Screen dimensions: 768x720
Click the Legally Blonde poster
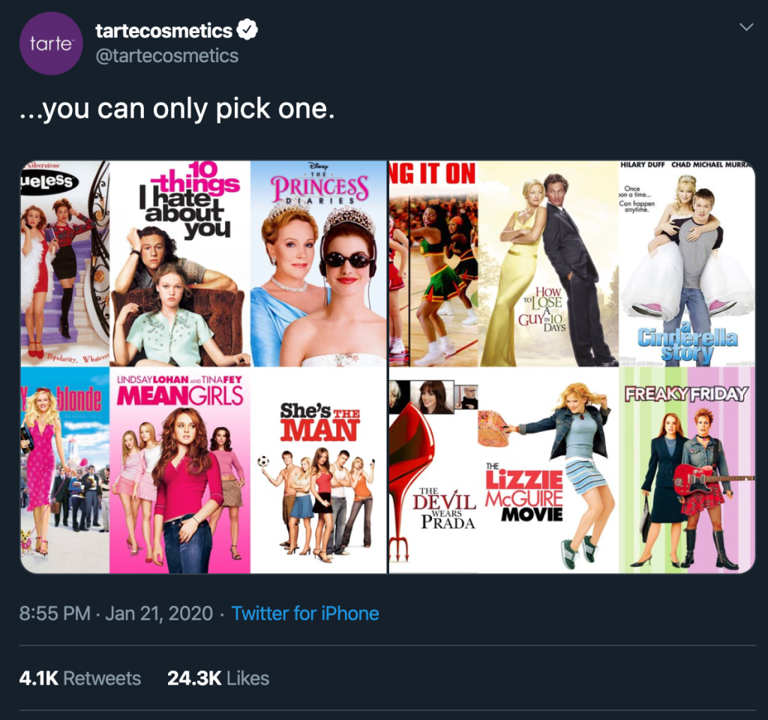65,470
